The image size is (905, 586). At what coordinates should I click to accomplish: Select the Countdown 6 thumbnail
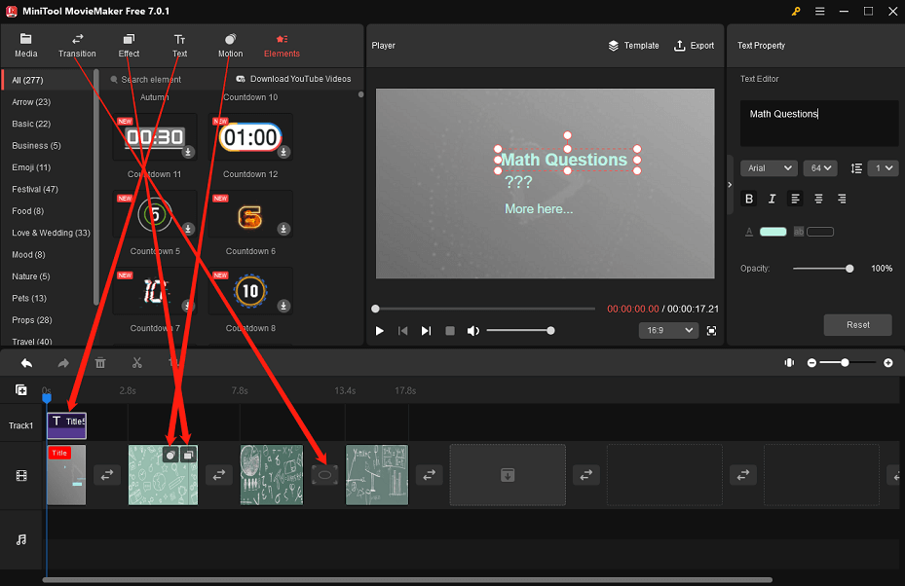[x=250, y=214]
